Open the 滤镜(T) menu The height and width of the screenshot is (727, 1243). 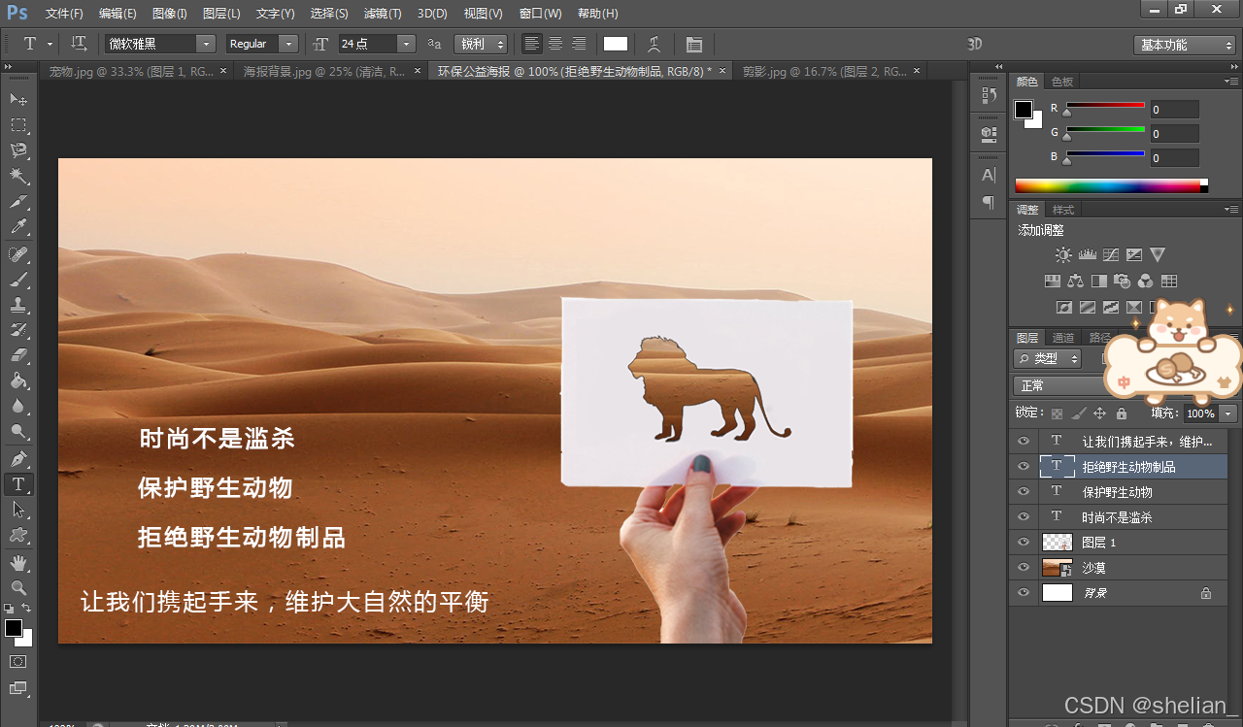[383, 14]
